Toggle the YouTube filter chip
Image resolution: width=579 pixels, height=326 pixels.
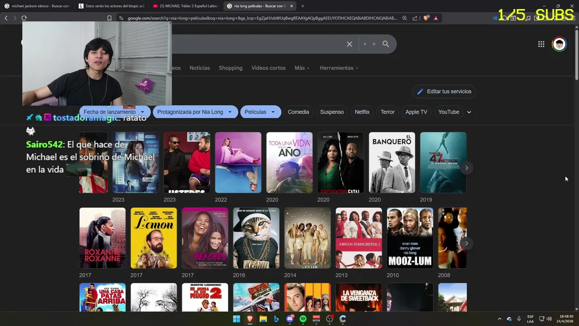click(449, 112)
